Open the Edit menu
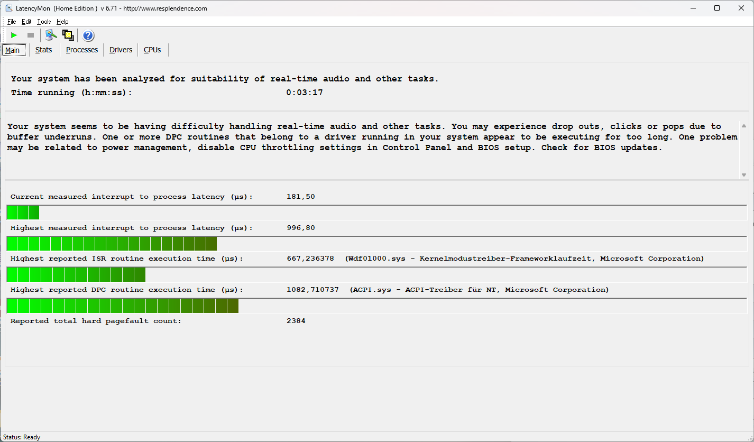Image resolution: width=754 pixels, height=442 pixels. pyautogui.click(x=26, y=22)
